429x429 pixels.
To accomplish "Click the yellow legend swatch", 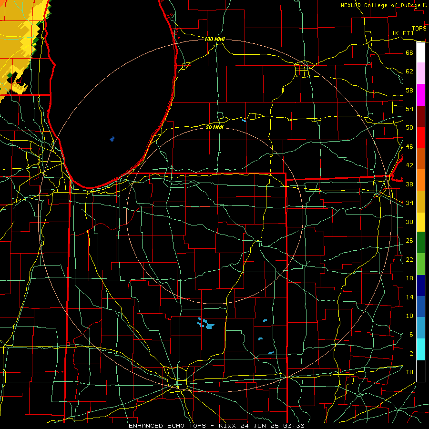I will [421, 222].
